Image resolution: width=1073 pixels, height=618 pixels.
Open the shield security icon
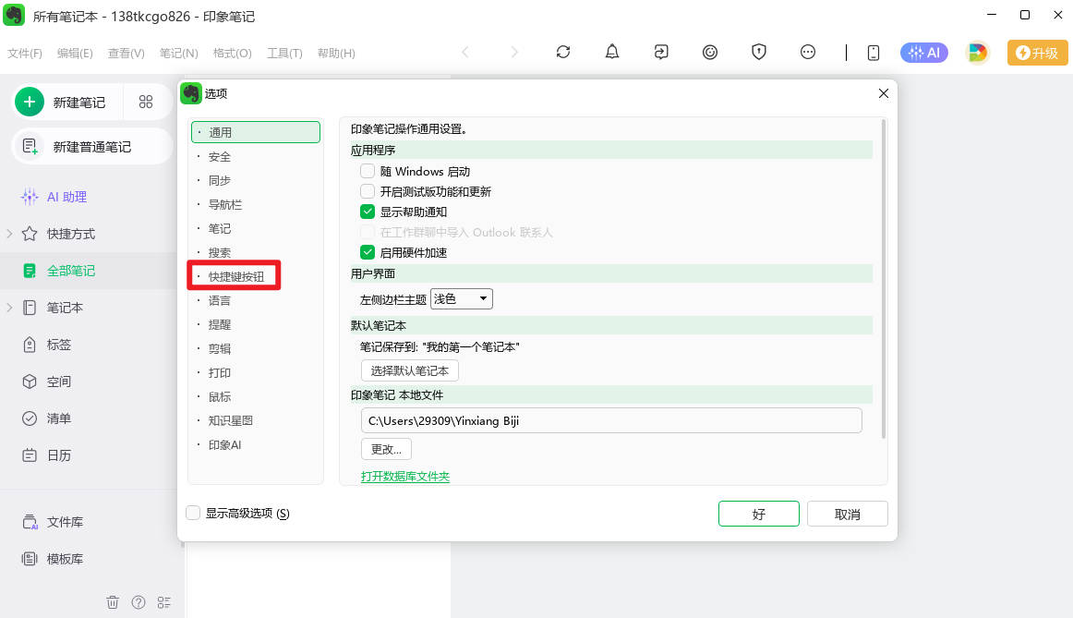[759, 52]
